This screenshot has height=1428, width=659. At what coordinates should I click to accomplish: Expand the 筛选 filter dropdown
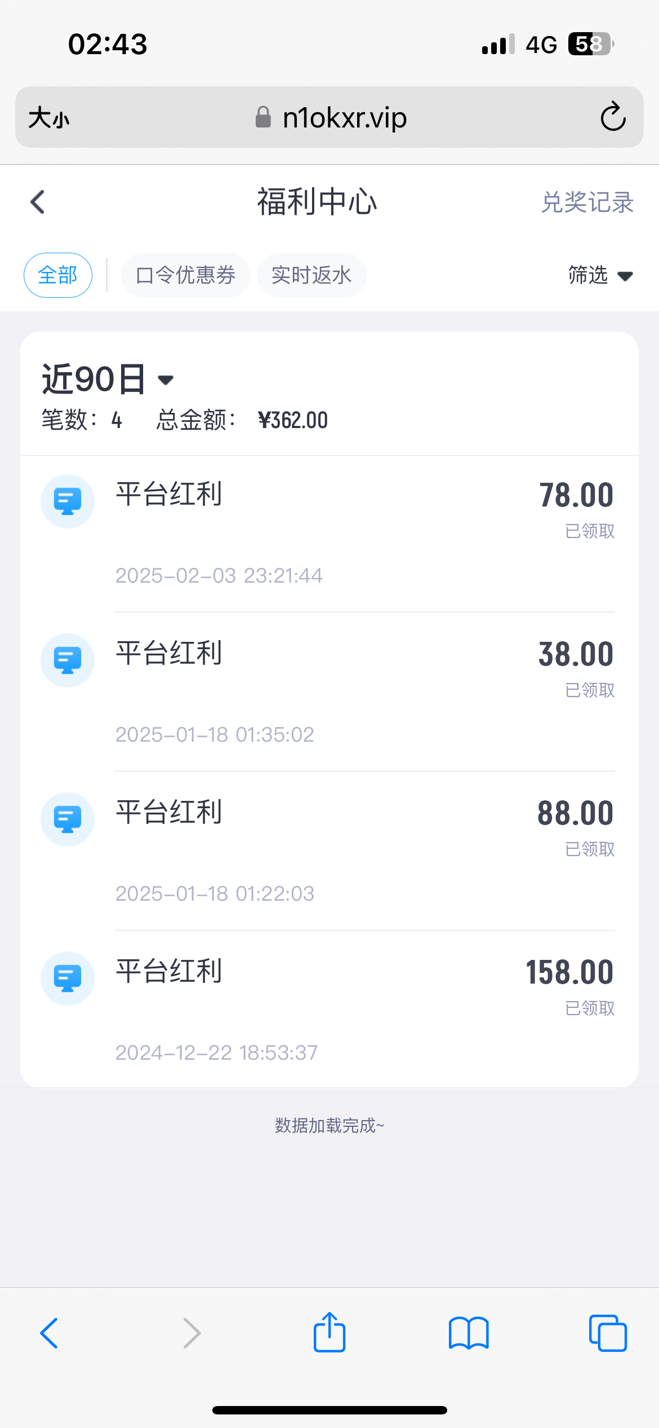pos(600,275)
